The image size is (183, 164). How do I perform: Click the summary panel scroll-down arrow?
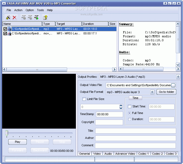click(178, 65)
